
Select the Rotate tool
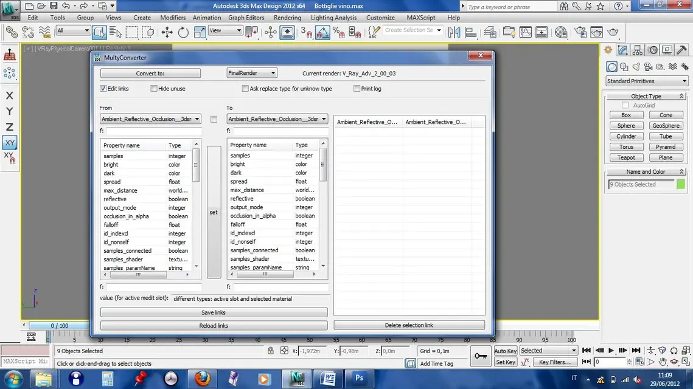click(x=183, y=32)
